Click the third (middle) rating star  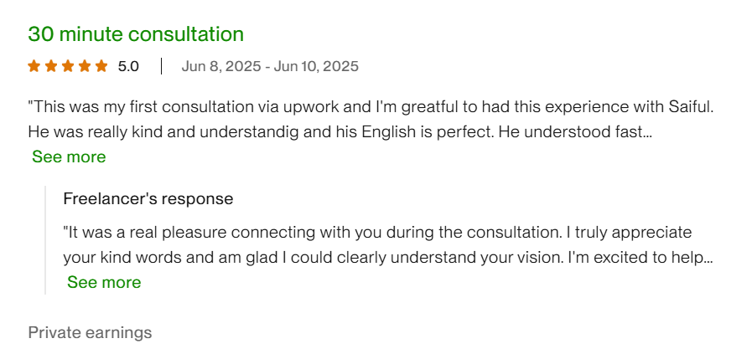click(67, 65)
